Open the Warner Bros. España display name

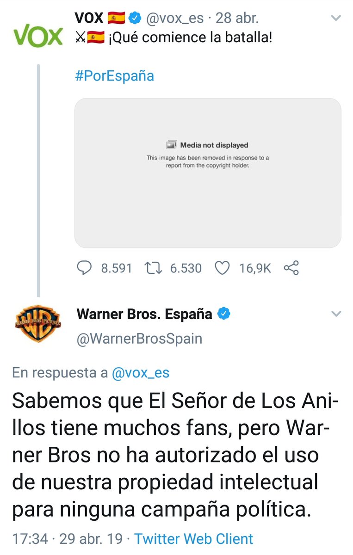[x=144, y=314]
